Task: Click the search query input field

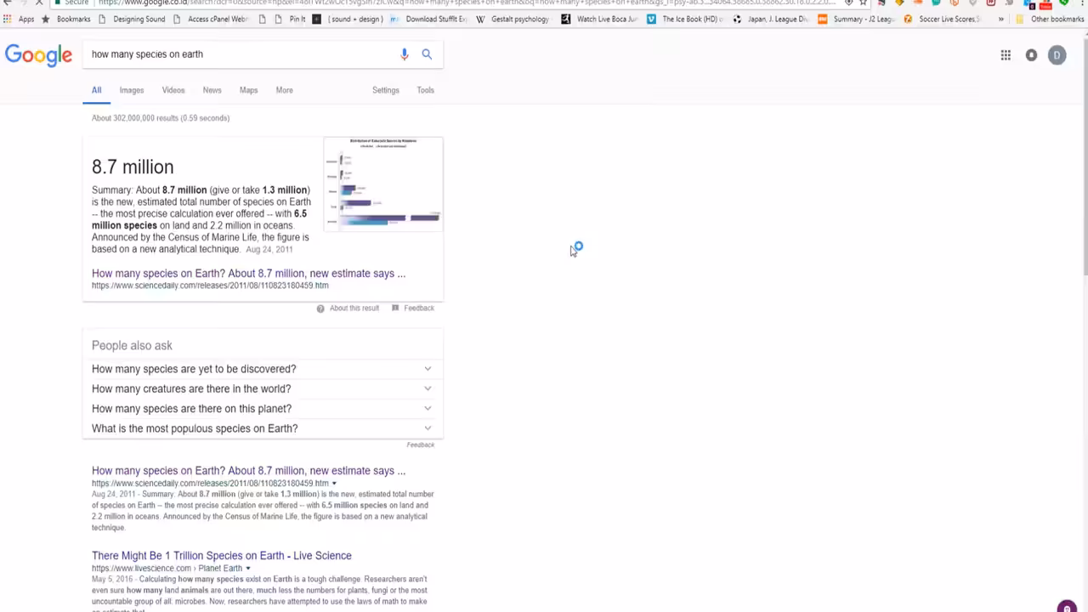Action: click(x=242, y=54)
